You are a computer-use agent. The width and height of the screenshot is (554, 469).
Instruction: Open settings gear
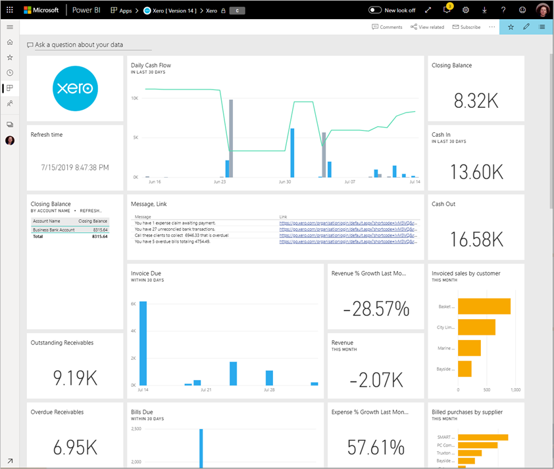[x=466, y=10]
